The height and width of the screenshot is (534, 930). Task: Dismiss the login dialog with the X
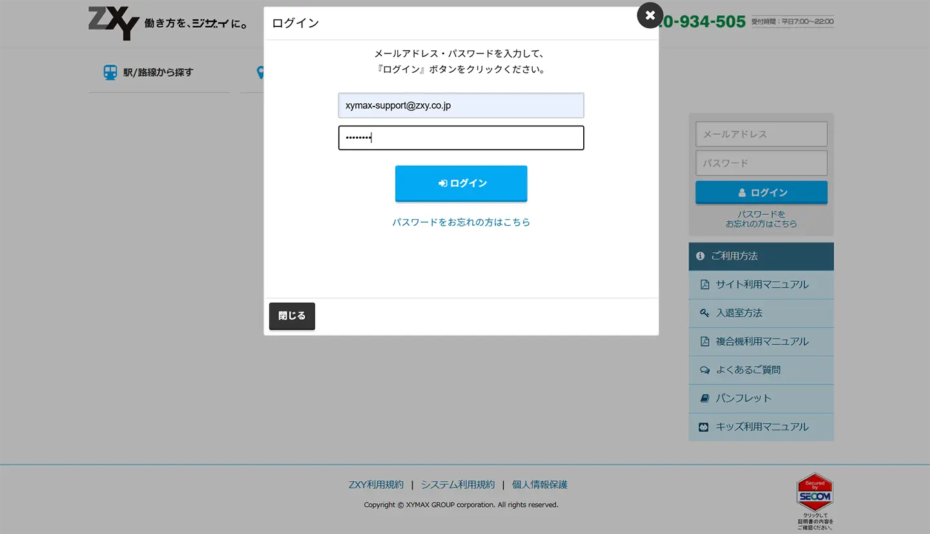pos(650,15)
